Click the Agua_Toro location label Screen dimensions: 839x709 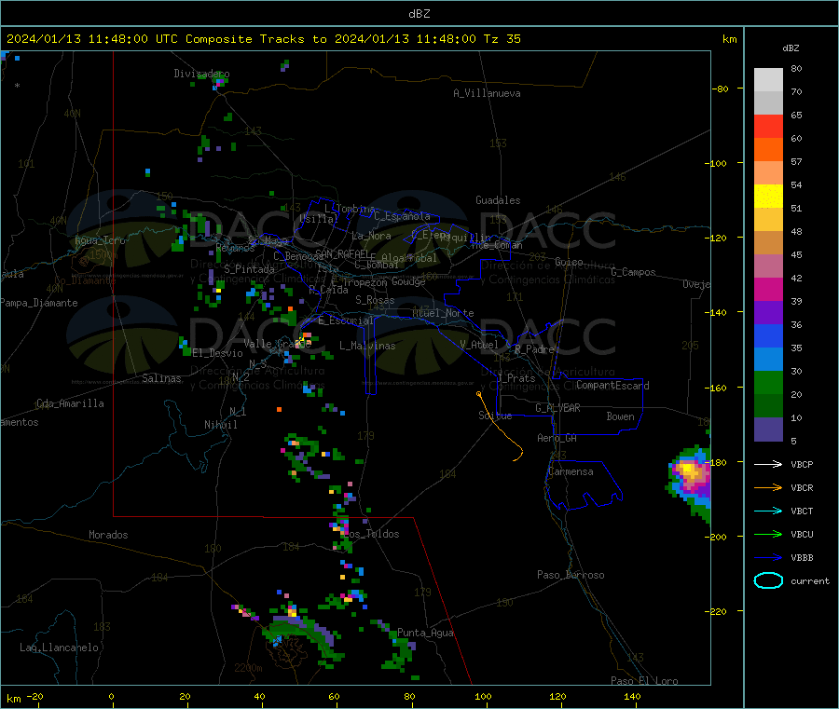[100, 240]
